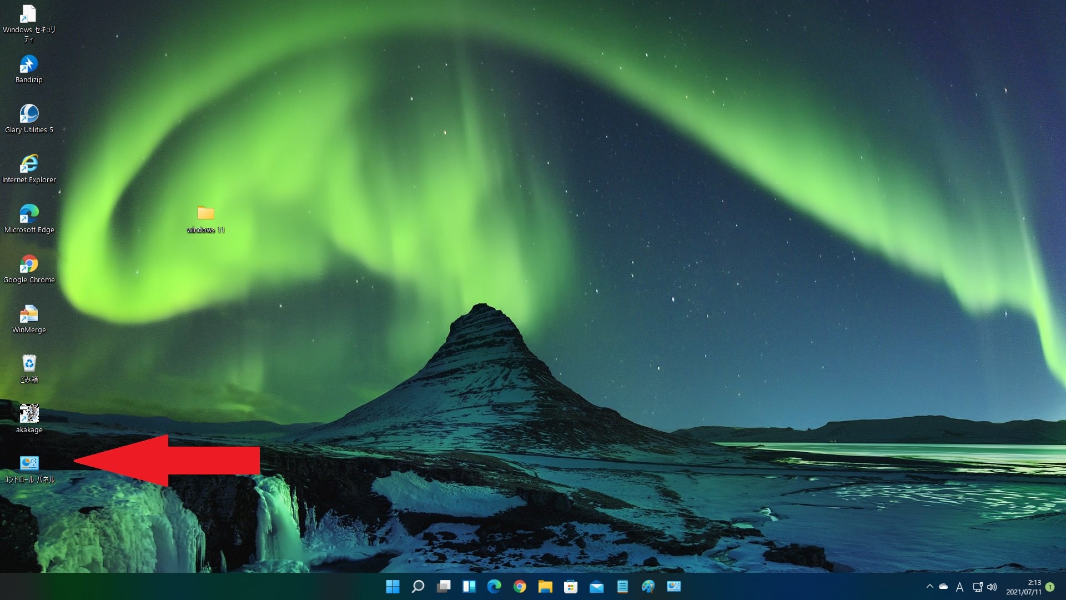
Task: Open the volume speaker tray icon
Action: (992, 587)
